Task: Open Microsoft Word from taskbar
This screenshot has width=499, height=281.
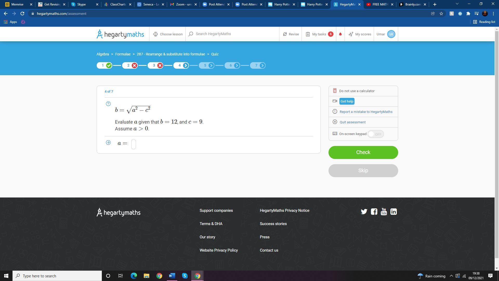Action: (172, 276)
